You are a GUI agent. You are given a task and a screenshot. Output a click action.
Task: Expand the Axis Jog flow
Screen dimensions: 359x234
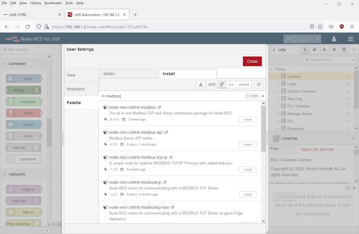click(278, 99)
